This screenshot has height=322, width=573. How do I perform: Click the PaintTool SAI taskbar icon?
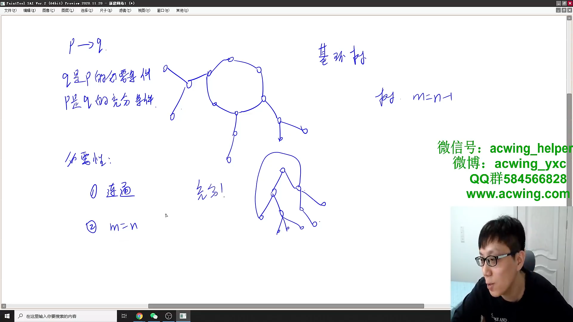point(183,316)
